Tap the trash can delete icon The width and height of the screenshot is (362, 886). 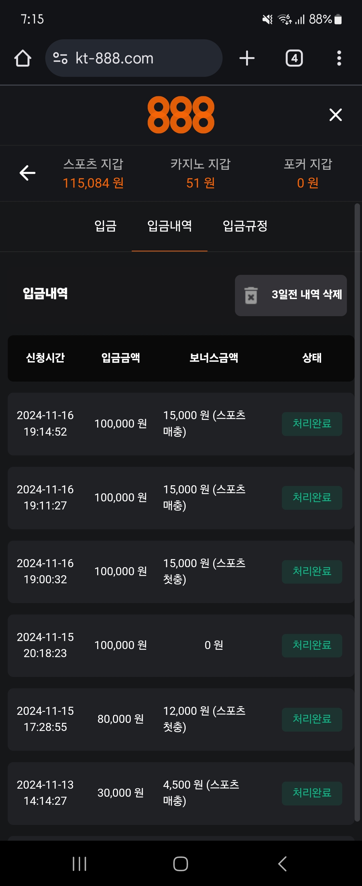pyautogui.click(x=251, y=295)
